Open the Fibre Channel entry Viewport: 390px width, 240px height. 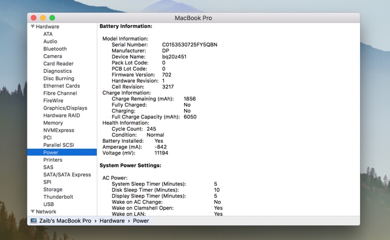(60, 93)
